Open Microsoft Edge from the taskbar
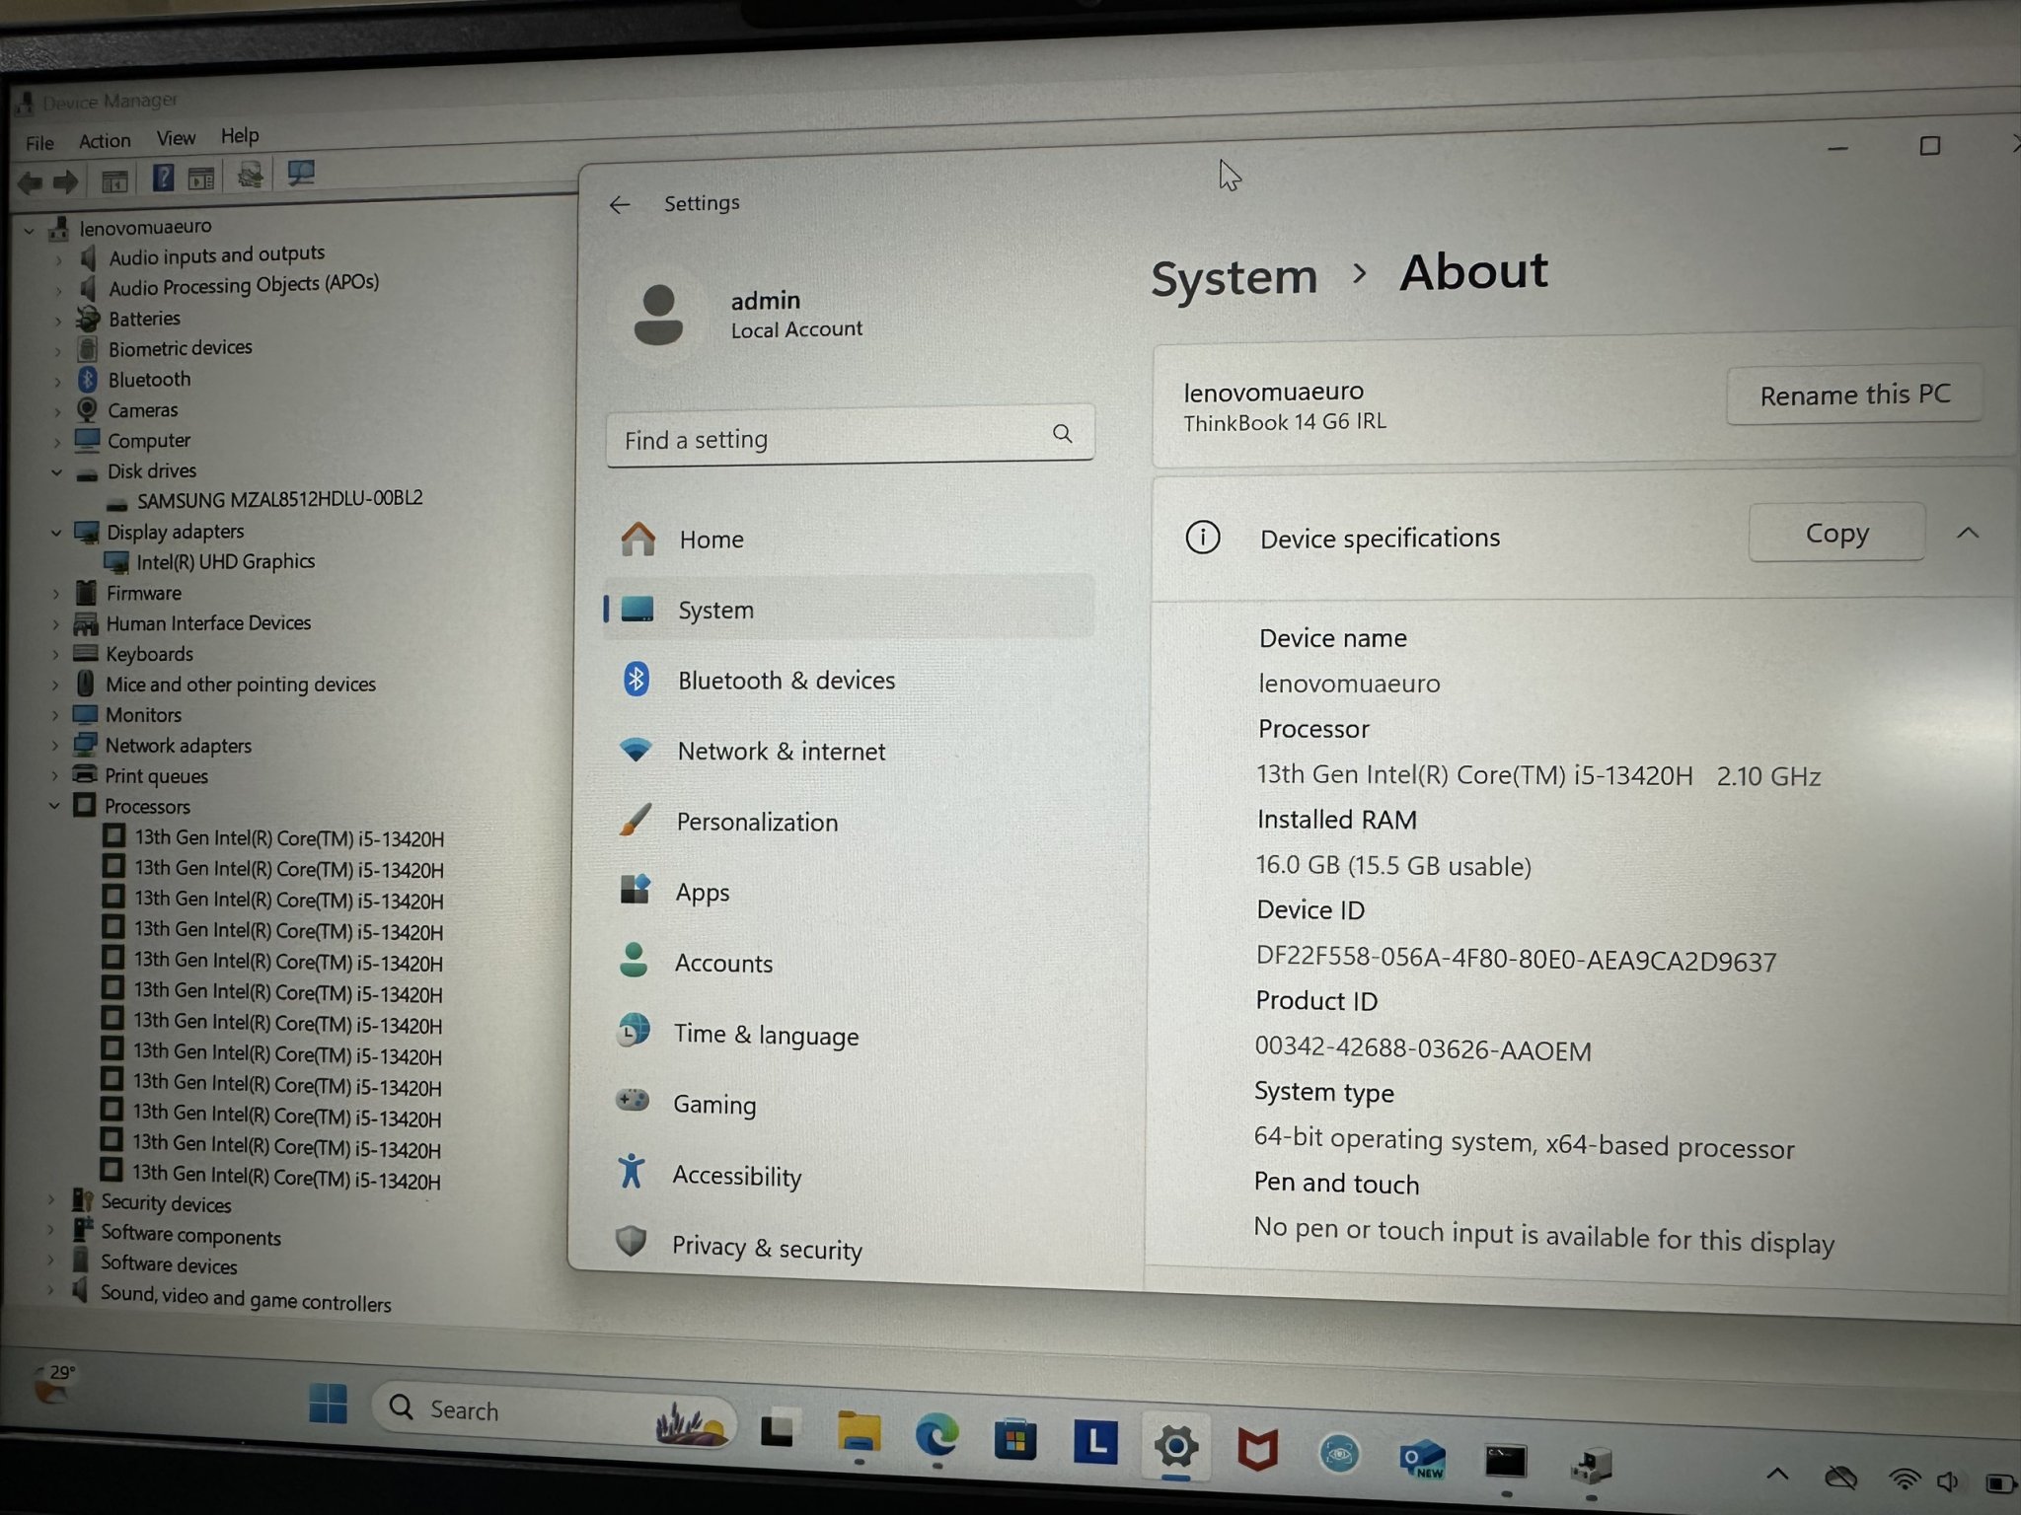 click(936, 1436)
